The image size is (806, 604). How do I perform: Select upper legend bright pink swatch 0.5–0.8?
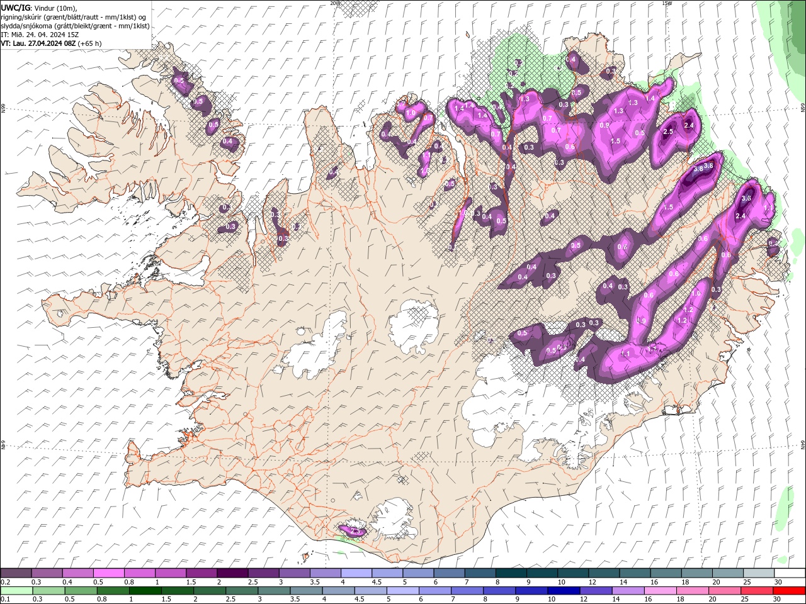coord(108,573)
